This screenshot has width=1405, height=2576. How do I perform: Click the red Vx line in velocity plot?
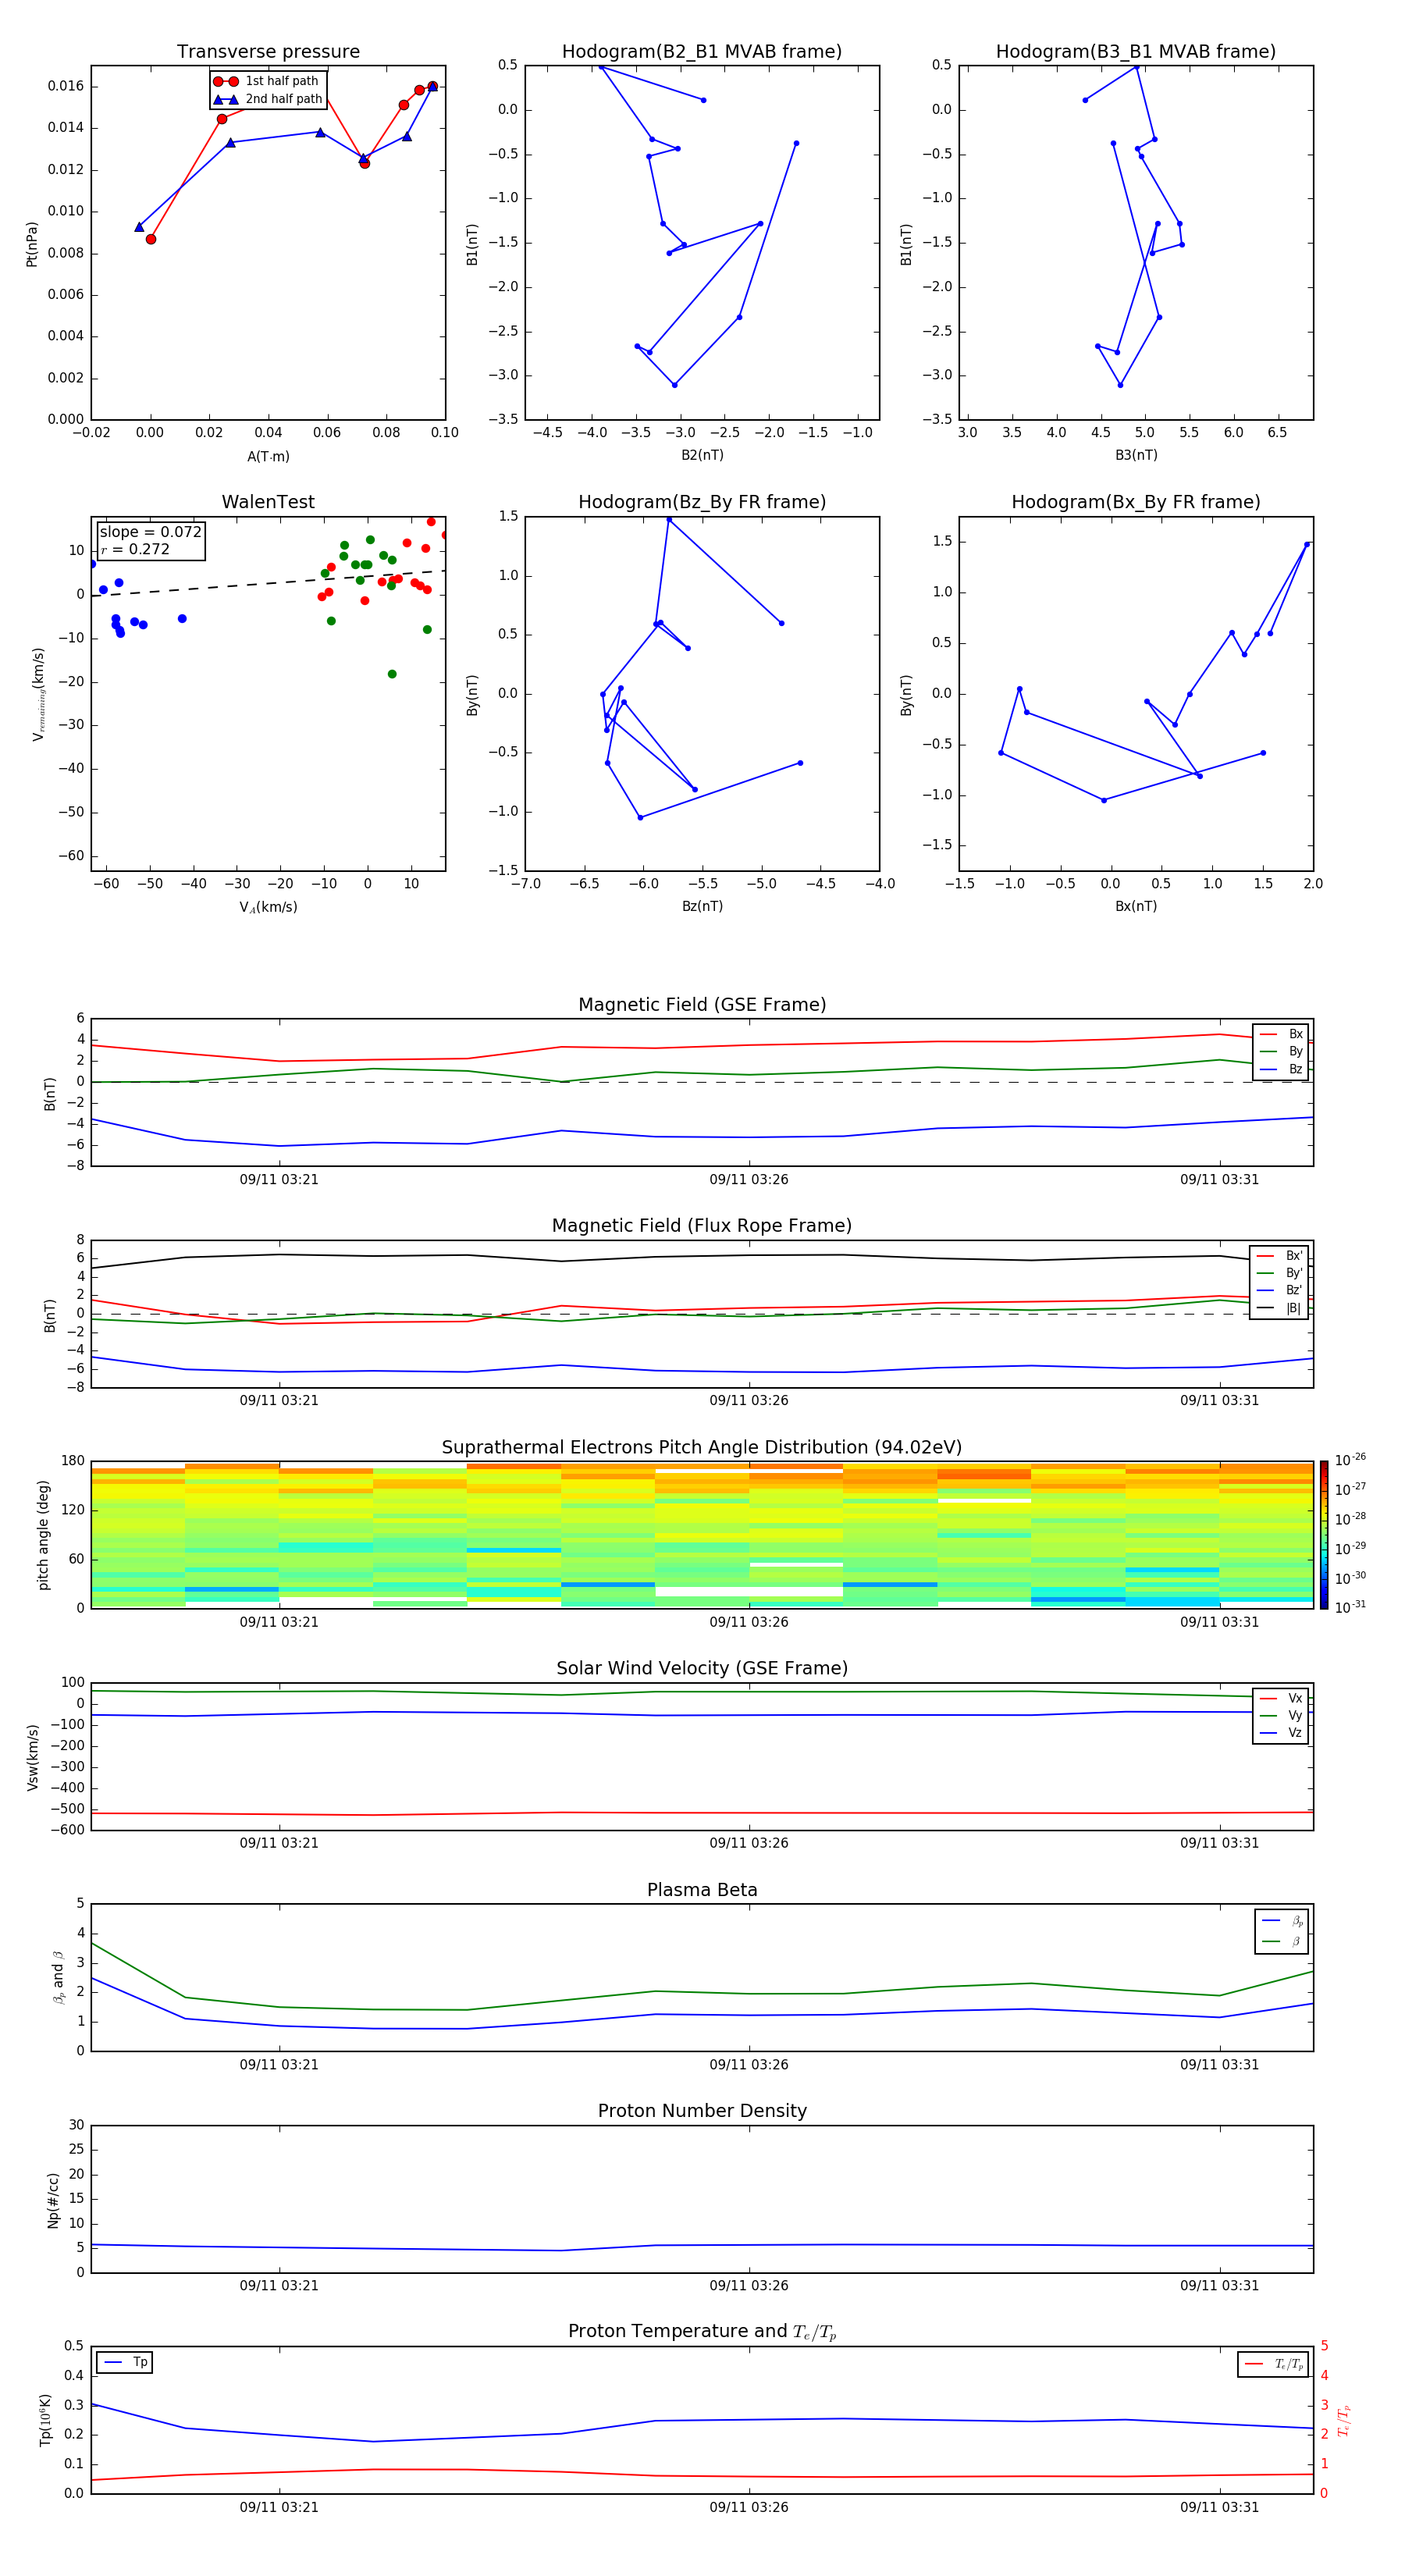702,1813
